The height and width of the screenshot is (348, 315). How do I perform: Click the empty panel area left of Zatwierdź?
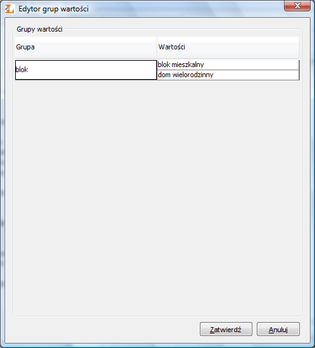(106, 329)
